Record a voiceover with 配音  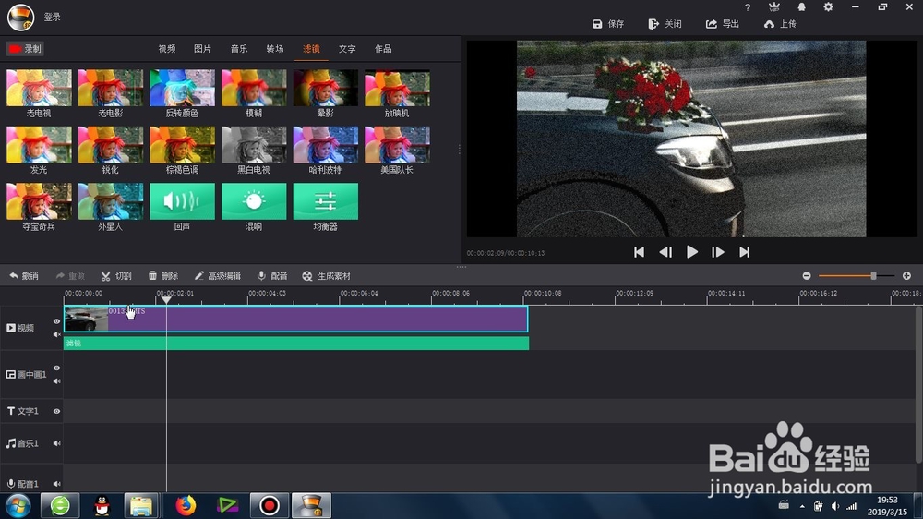272,276
